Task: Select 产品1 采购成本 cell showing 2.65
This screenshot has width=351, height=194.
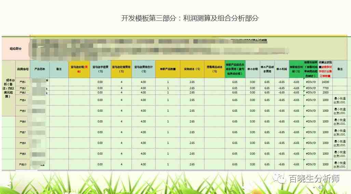Action: [192, 82]
